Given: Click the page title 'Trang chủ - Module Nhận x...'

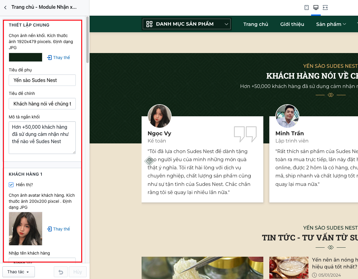Looking at the screenshot, I should (44, 7).
